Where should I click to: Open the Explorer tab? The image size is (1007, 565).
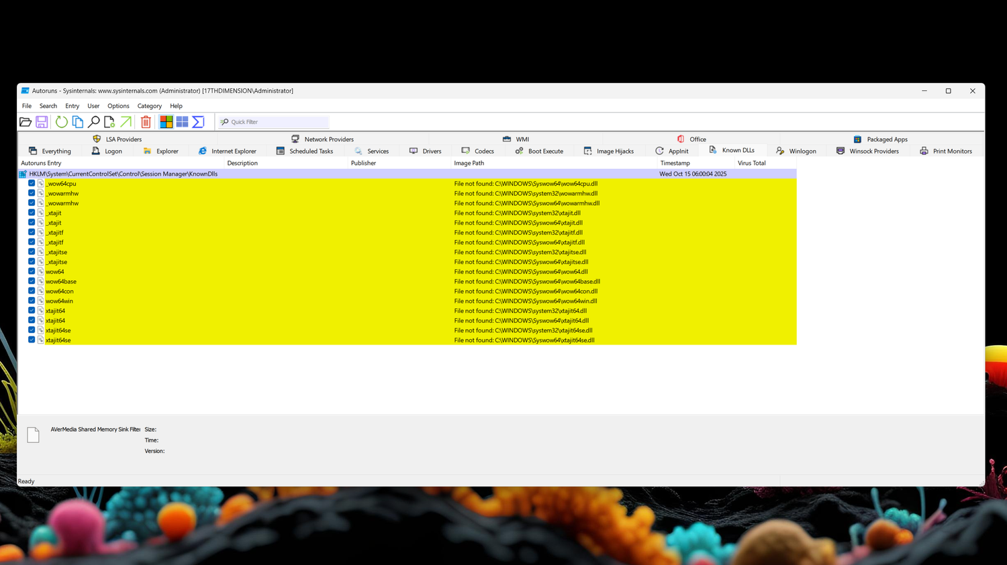[x=160, y=151]
